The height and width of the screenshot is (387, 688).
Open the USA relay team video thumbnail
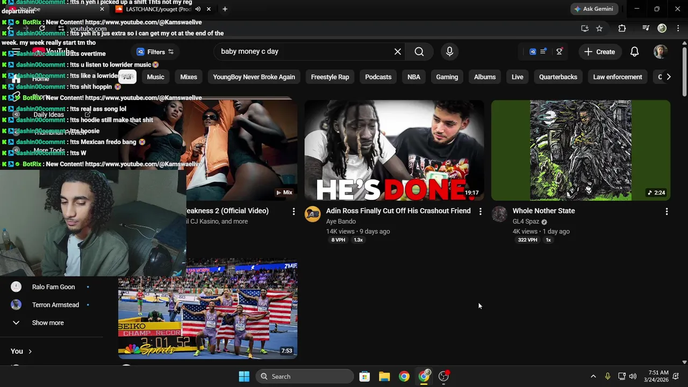(x=207, y=309)
